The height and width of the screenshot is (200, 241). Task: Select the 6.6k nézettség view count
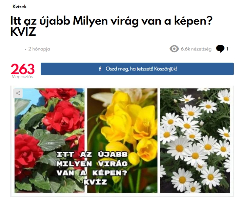point(196,49)
